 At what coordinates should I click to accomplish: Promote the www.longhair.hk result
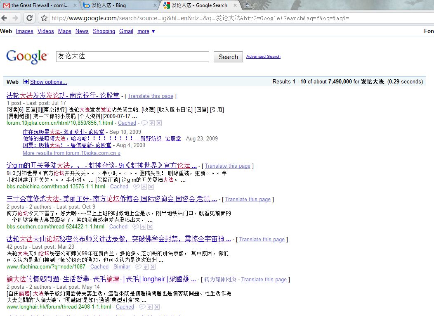[x=150, y=307]
